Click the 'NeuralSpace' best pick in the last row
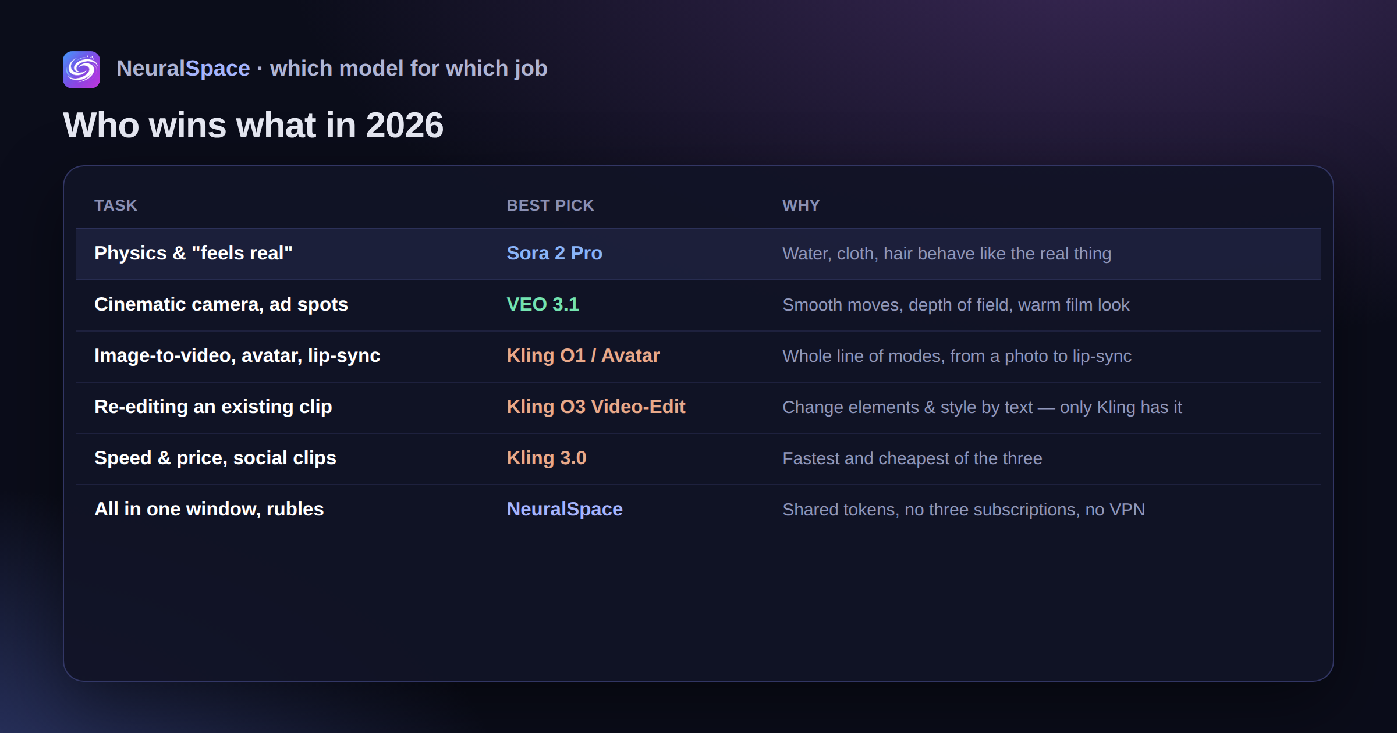The image size is (1397, 733). (x=565, y=509)
